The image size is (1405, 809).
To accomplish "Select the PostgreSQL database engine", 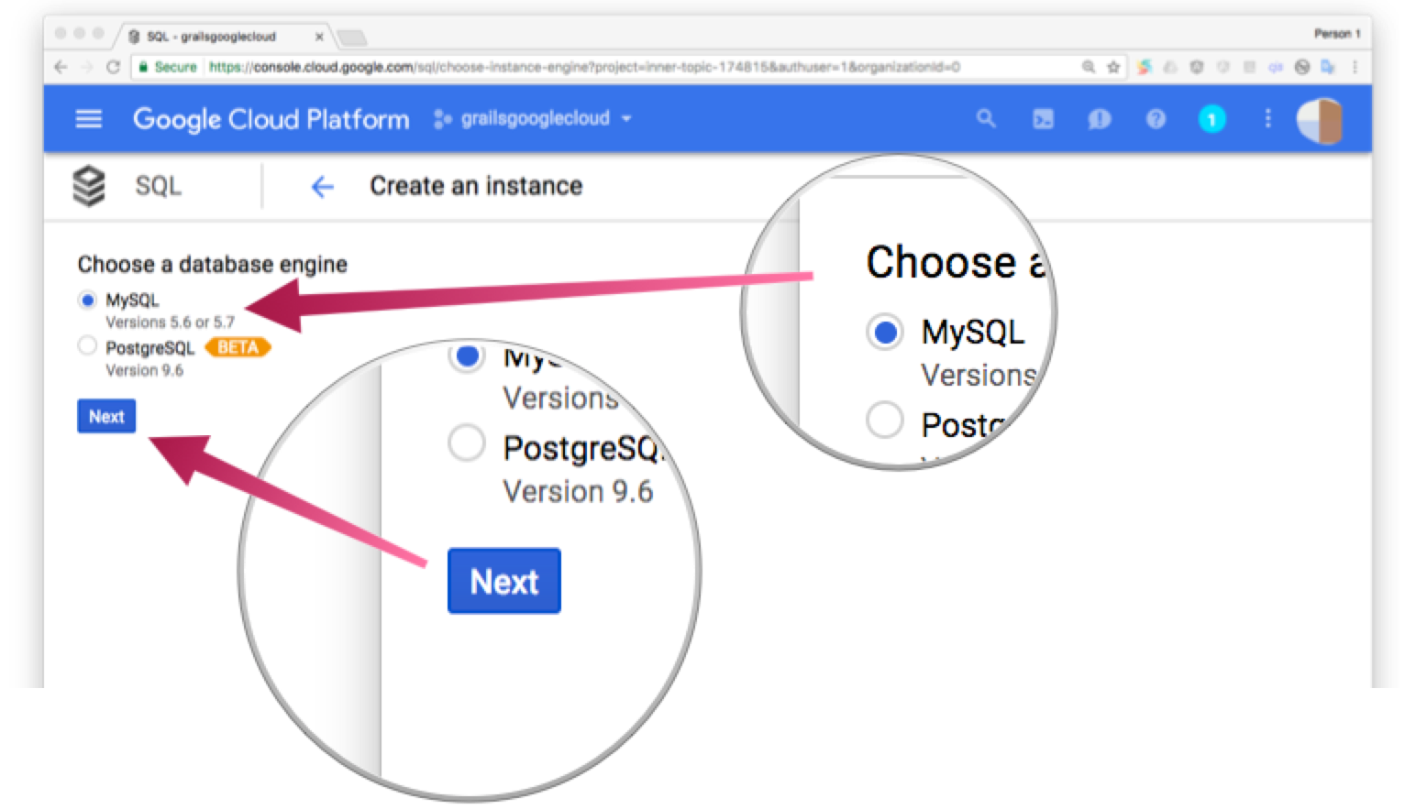I will 87,345.
